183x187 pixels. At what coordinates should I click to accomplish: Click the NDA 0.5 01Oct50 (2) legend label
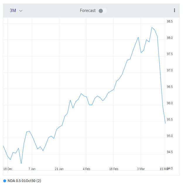click(24, 181)
